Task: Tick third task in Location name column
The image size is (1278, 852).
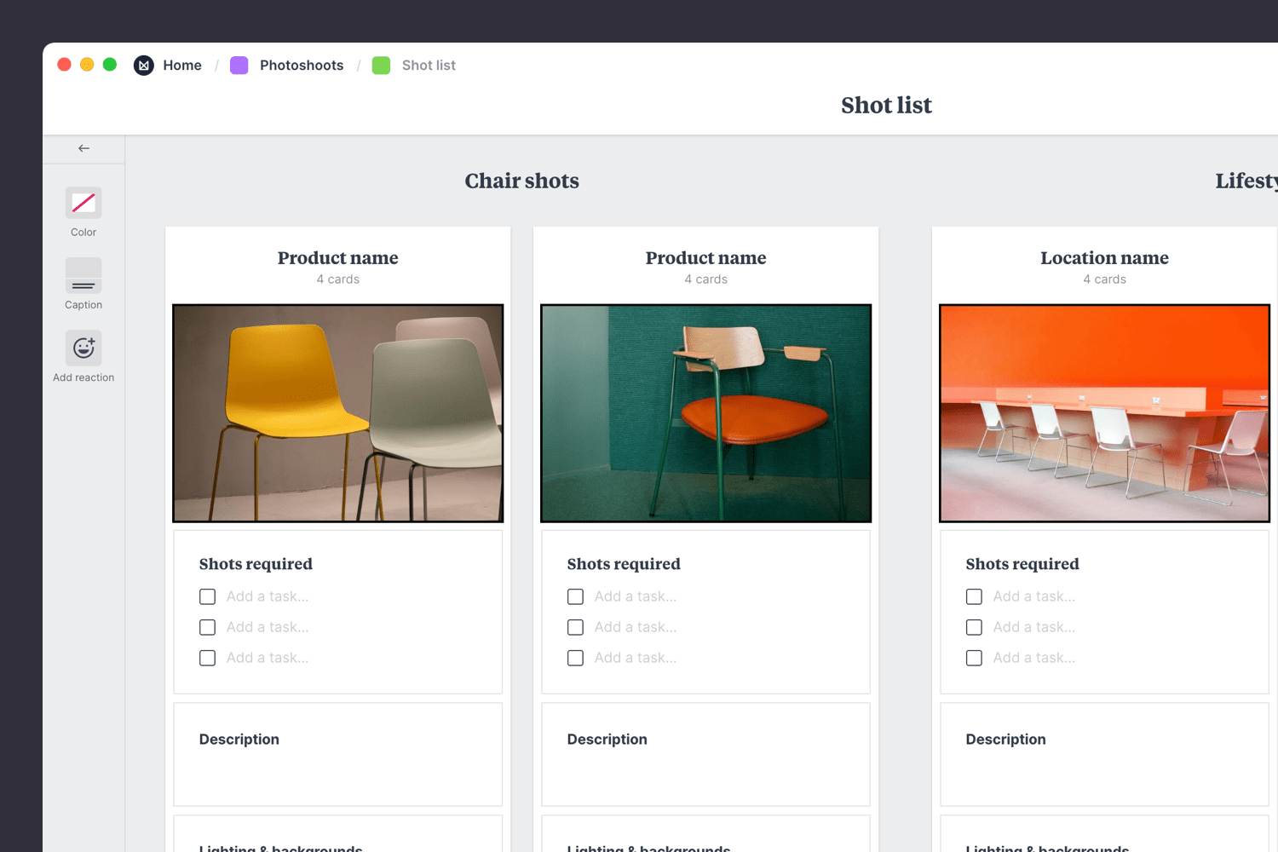Action: point(975,658)
